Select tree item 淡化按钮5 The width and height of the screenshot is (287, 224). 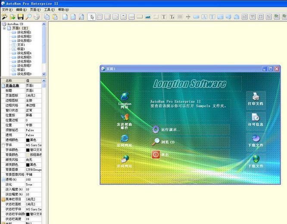(x=24, y=57)
